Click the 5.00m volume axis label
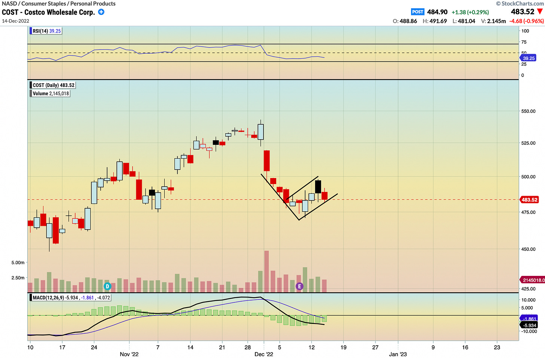The width and height of the screenshot is (545, 358). pyautogui.click(x=18, y=262)
